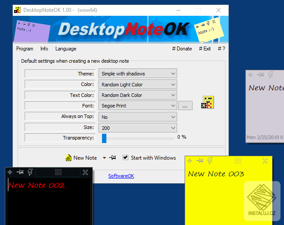Click the New Note 003 text in the yellow note
This screenshot has width=284, height=225.
[x=216, y=174]
